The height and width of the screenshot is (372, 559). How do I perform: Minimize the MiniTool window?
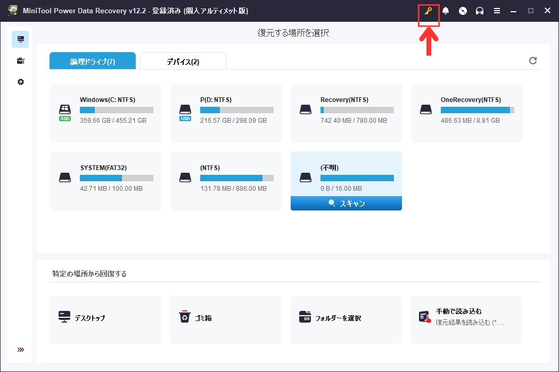coord(513,11)
